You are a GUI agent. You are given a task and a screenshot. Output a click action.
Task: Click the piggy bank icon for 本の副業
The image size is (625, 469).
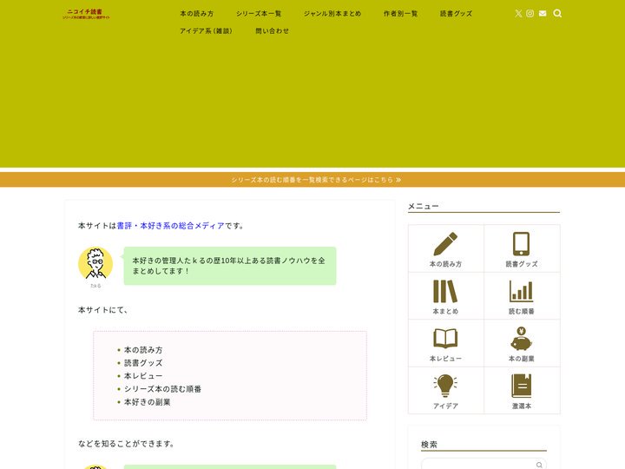pyautogui.click(x=522, y=339)
